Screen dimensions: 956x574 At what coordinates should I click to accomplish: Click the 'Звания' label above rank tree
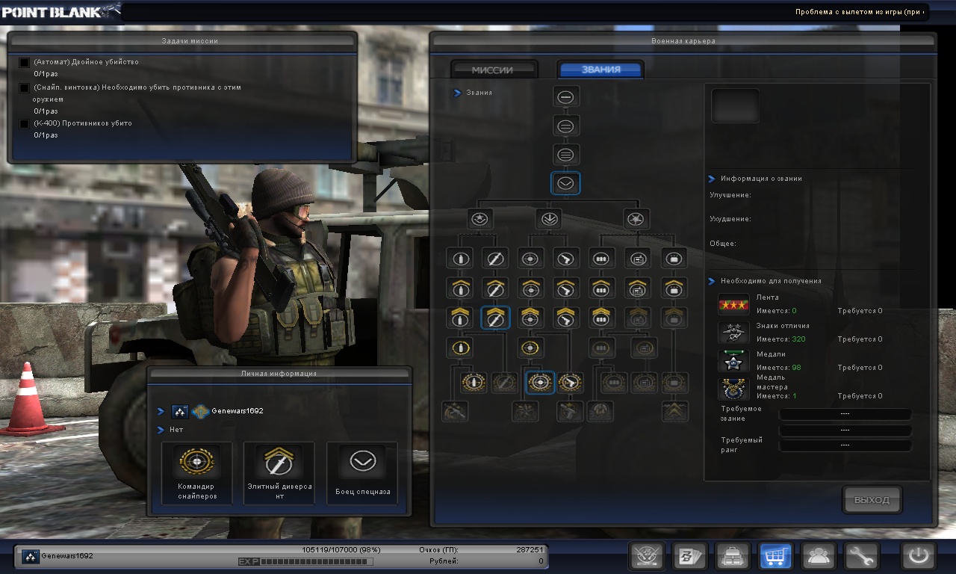[x=479, y=93]
